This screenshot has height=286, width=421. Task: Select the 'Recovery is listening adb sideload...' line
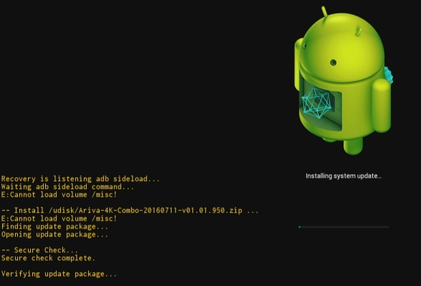80,179
